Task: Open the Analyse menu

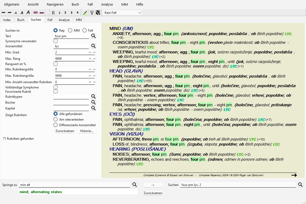Action: (x=107, y=5)
